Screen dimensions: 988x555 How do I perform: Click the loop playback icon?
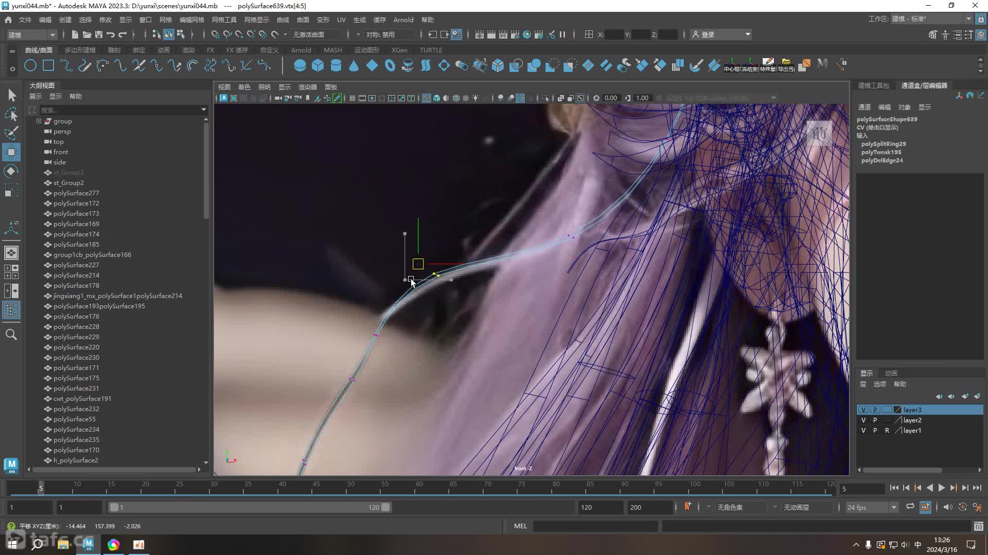pyautogui.click(x=910, y=507)
